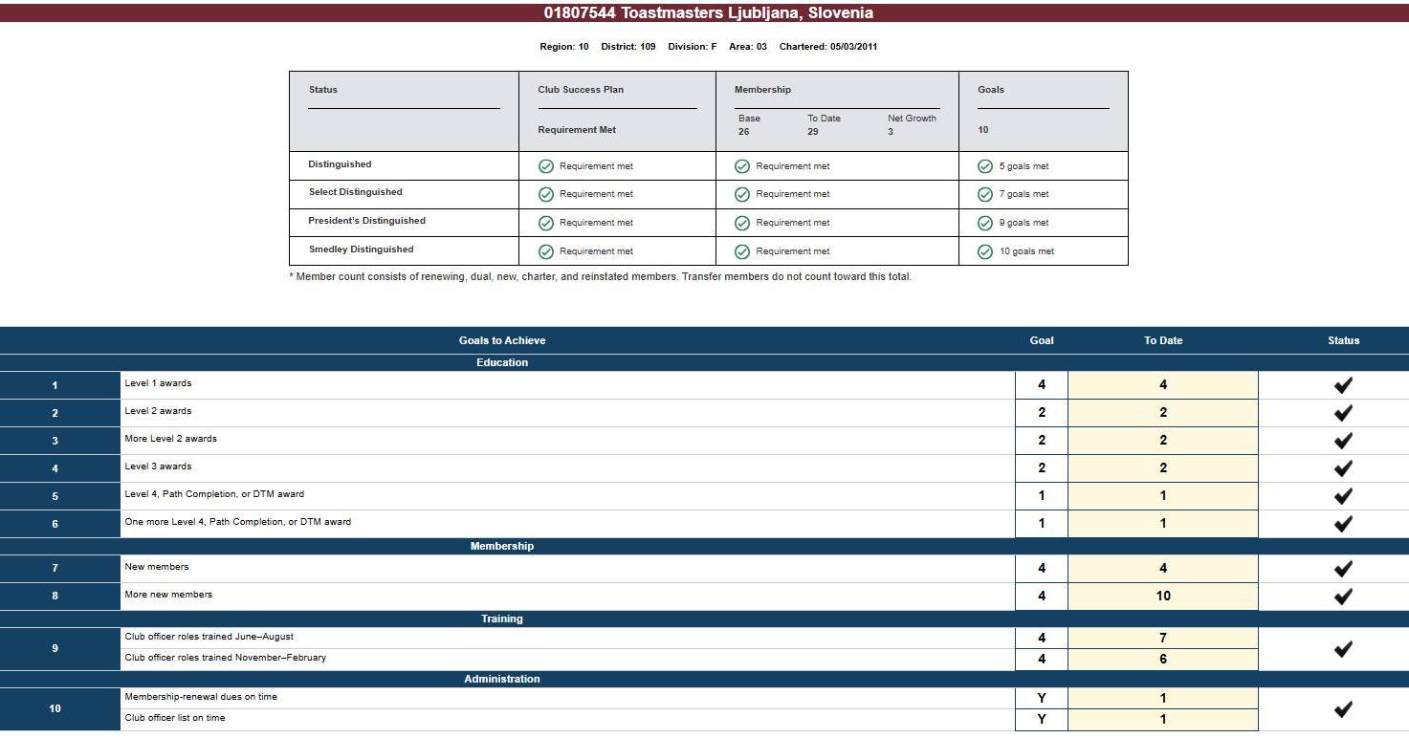Click the Division: F label

click(693, 47)
